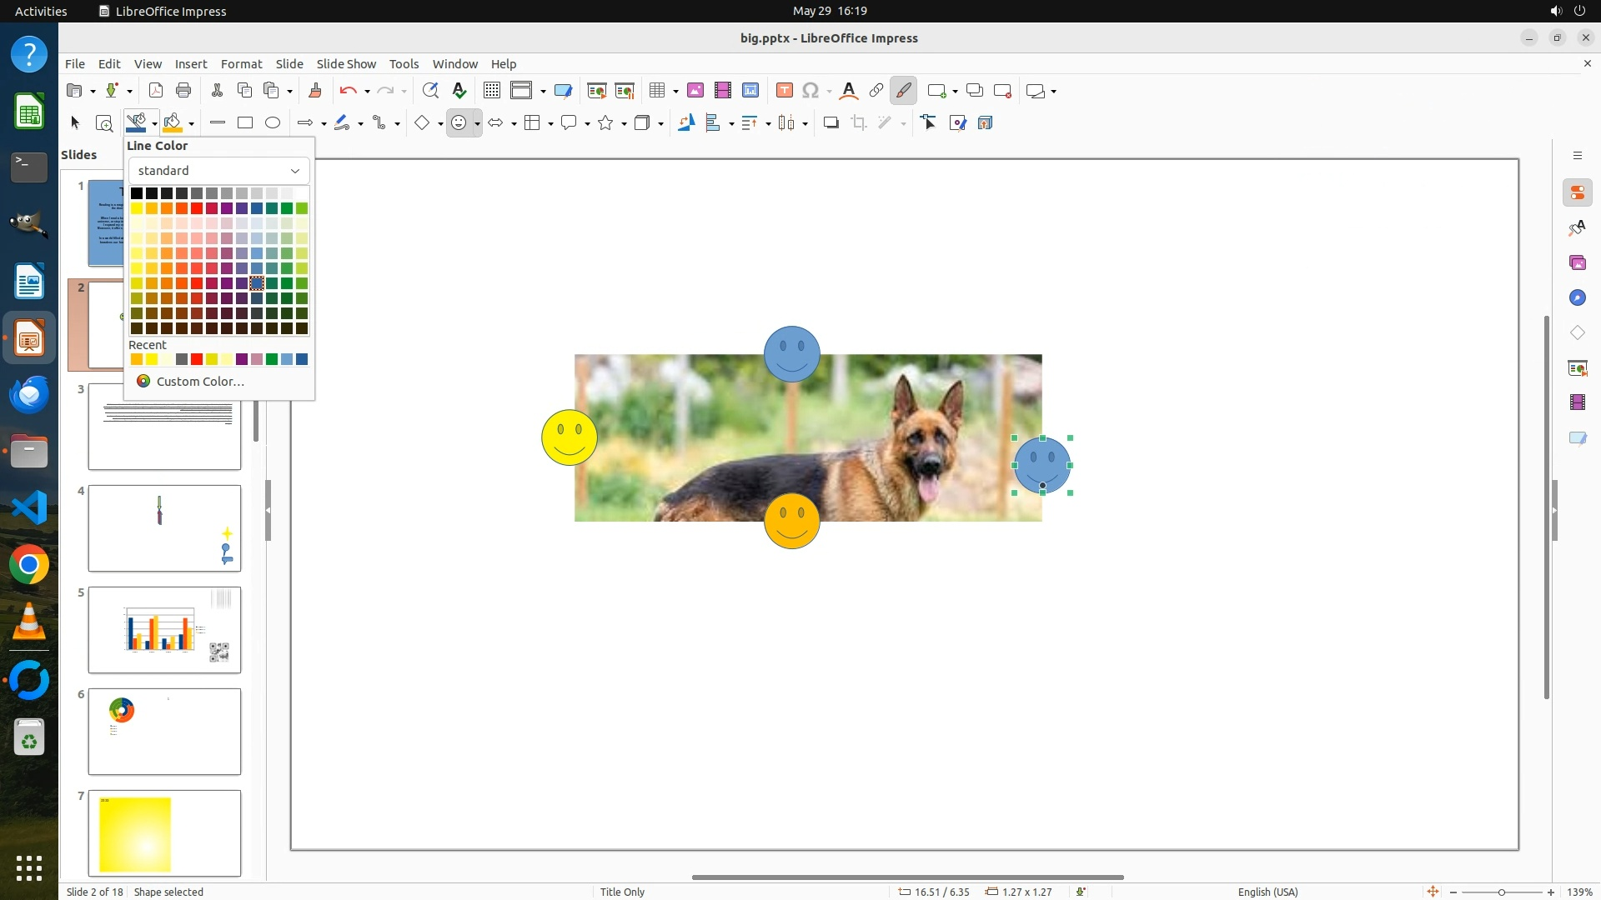This screenshot has height=900, width=1601.
Task: Click the Insert Special Character omega icon
Action: click(810, 91)
